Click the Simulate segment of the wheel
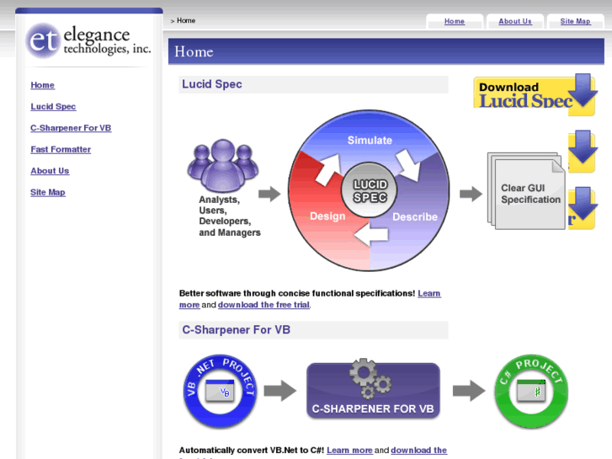Viewport: 612px width, 459px height. pos(370,141)
